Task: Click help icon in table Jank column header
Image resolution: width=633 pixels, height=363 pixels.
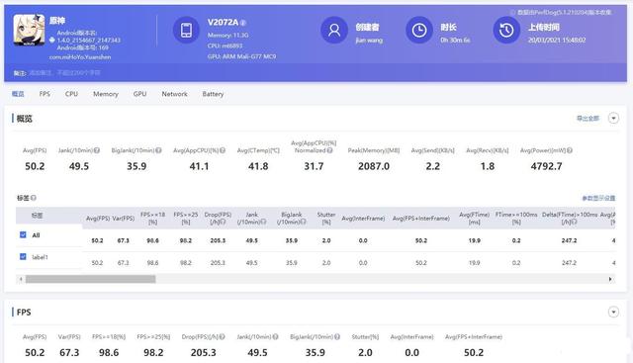Action: pyautogui.click(x=264, y=222)
